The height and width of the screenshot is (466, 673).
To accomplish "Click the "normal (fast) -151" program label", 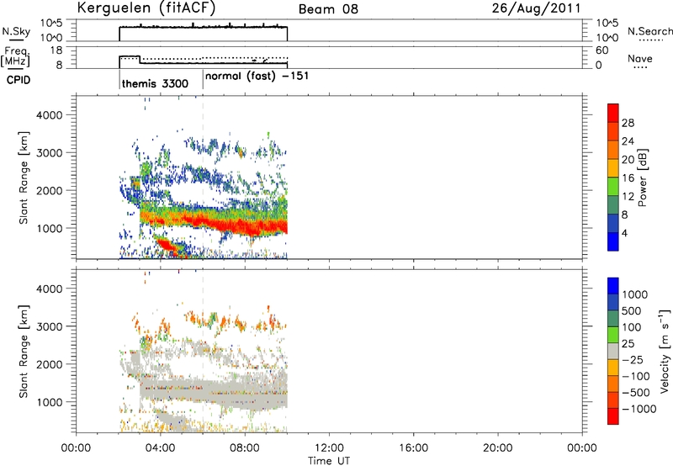I will 257,76.
